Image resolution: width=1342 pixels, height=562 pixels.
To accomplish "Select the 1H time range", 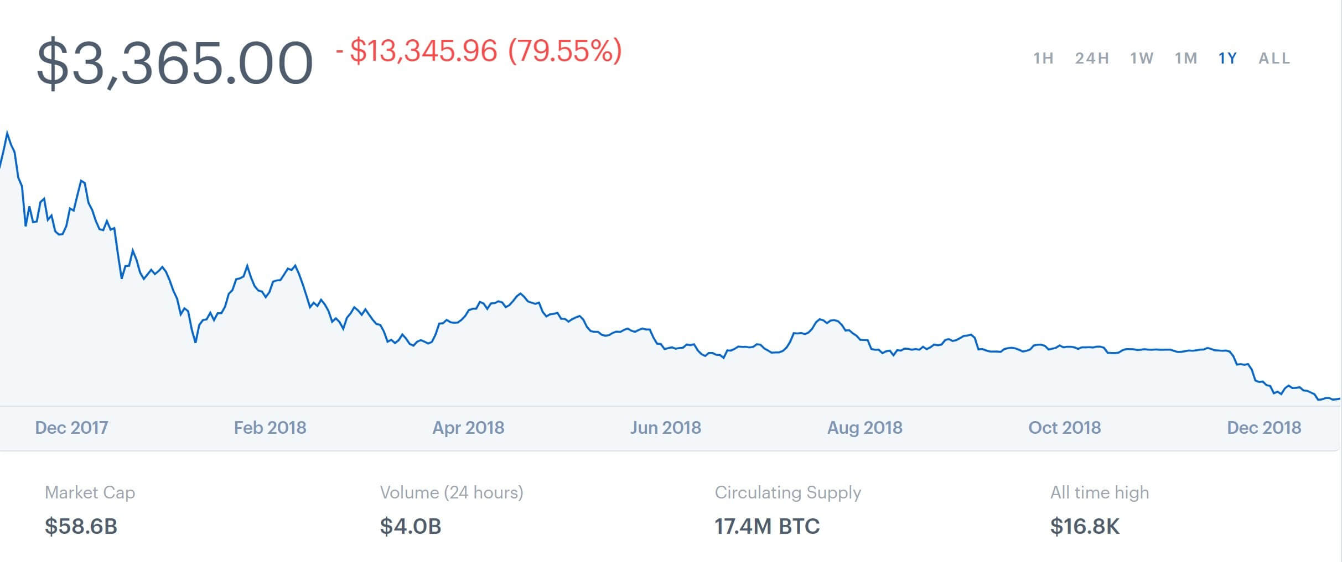I will pyautogui.click(x=1043, y=59).
